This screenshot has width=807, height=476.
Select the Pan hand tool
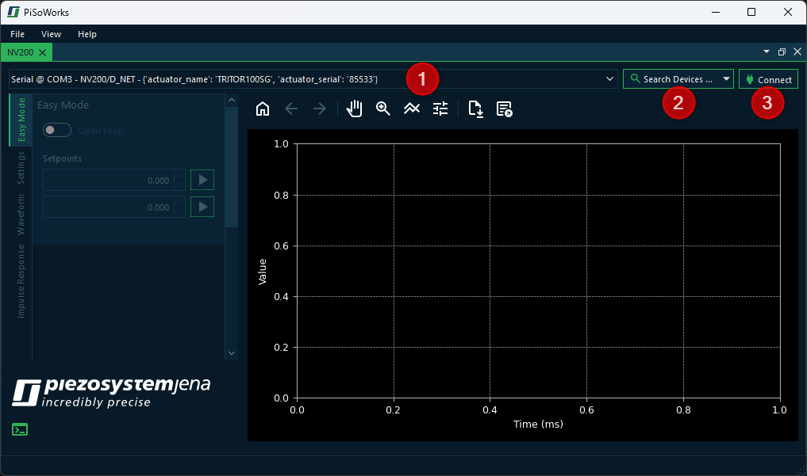click(355, 109)
